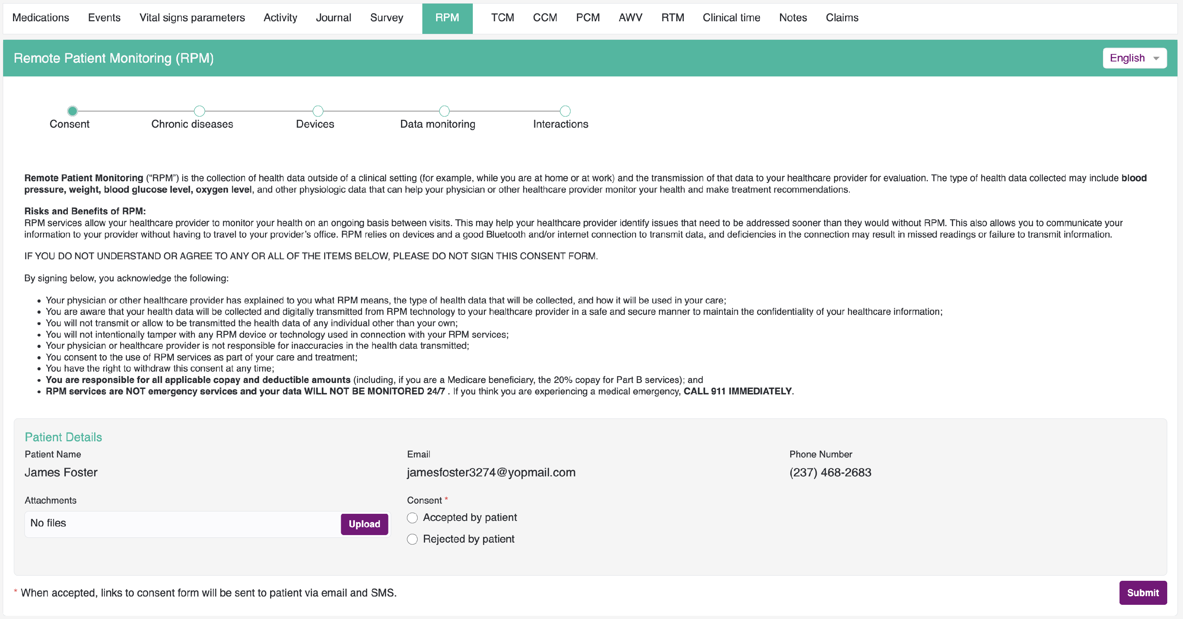Click the Consent step circle
Image resolution: width=1183 pixels, height=619 pixels.
tap(72, 111)
